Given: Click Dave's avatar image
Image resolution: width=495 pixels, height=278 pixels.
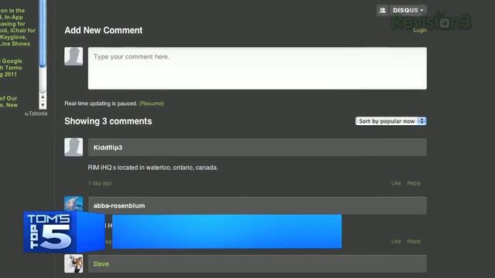Looking at the screenshot, I should [x=73, y=263].
